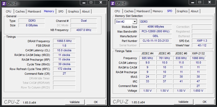The width and height of the screenshot is (217, 107).
Task: Open Mainboard tab in left CPU-Z window
Action: (x=34, y=11)
